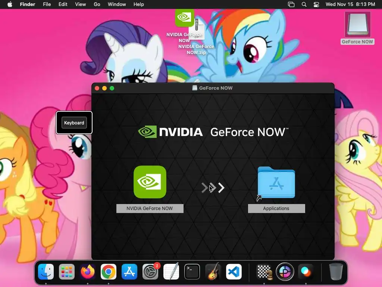Close the GeForce NOW installer window
This screenshot has height=287, width=382.
pos(97,88)
